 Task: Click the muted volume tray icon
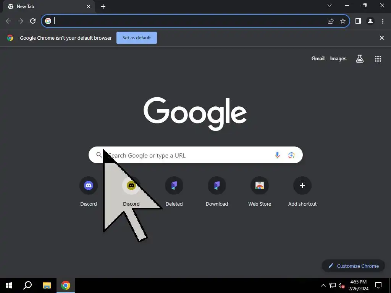pos(341,285)
